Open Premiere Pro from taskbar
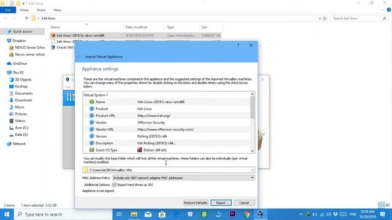This screenshot has width=392, height=220. point(232,215)
